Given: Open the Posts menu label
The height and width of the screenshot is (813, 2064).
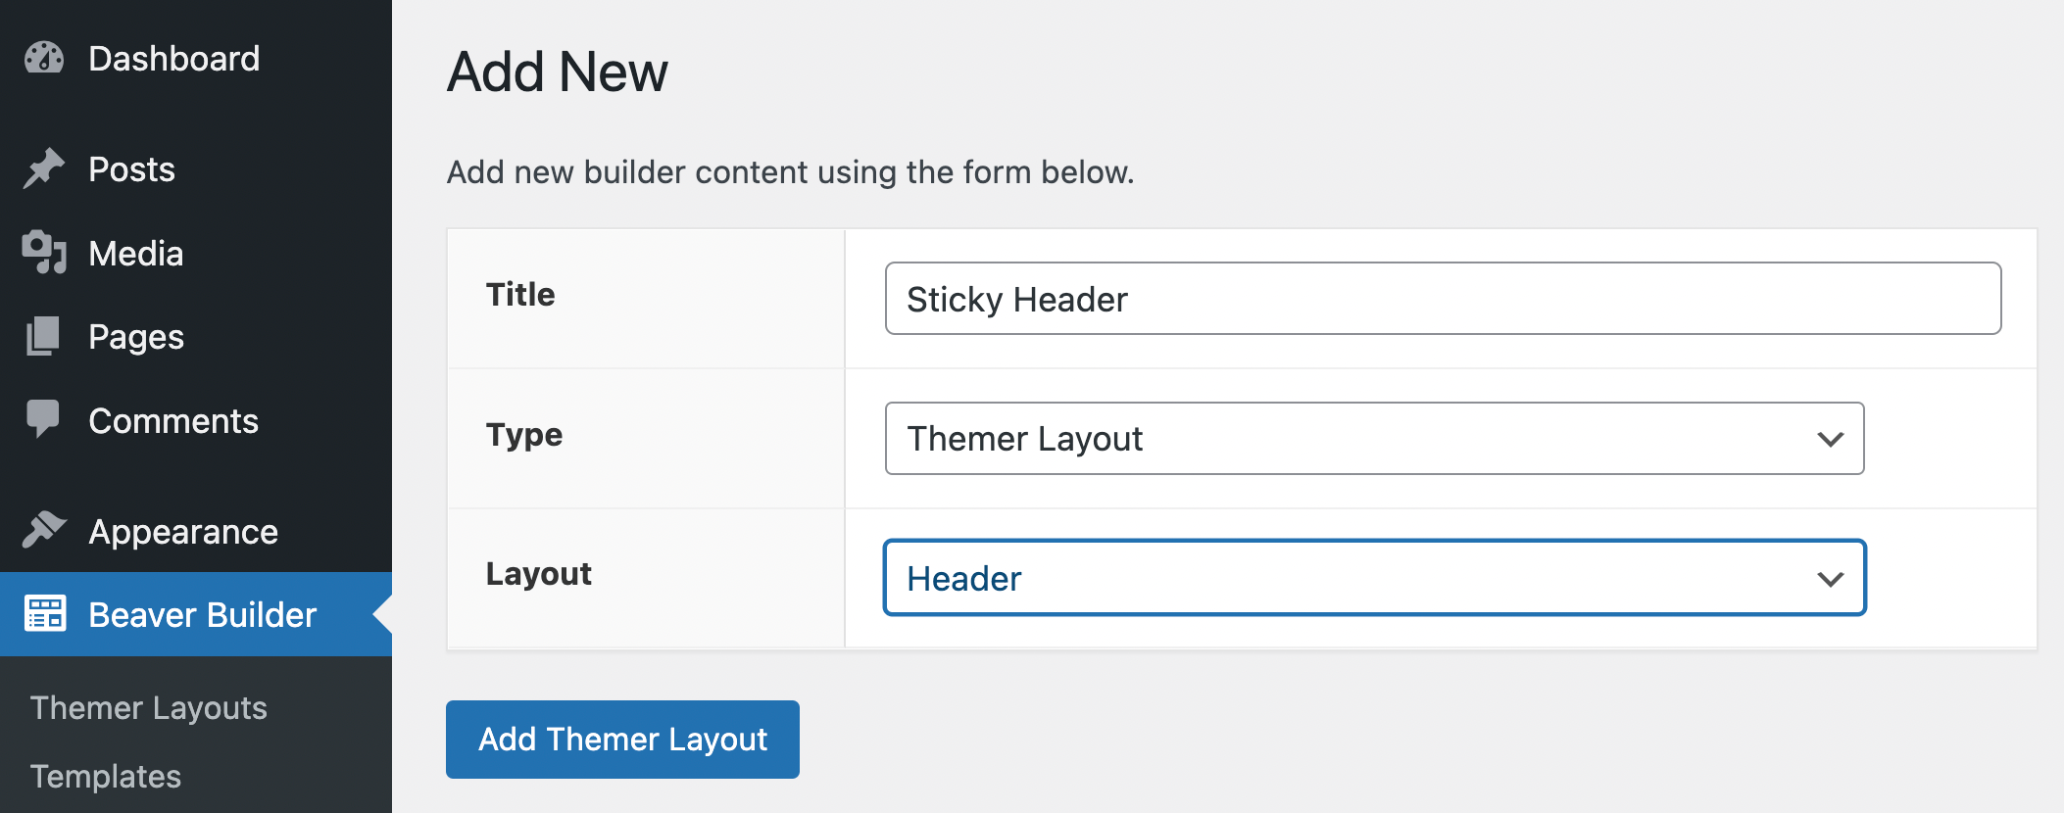Looking at the screenshot, I should click(x=131, y=168).
